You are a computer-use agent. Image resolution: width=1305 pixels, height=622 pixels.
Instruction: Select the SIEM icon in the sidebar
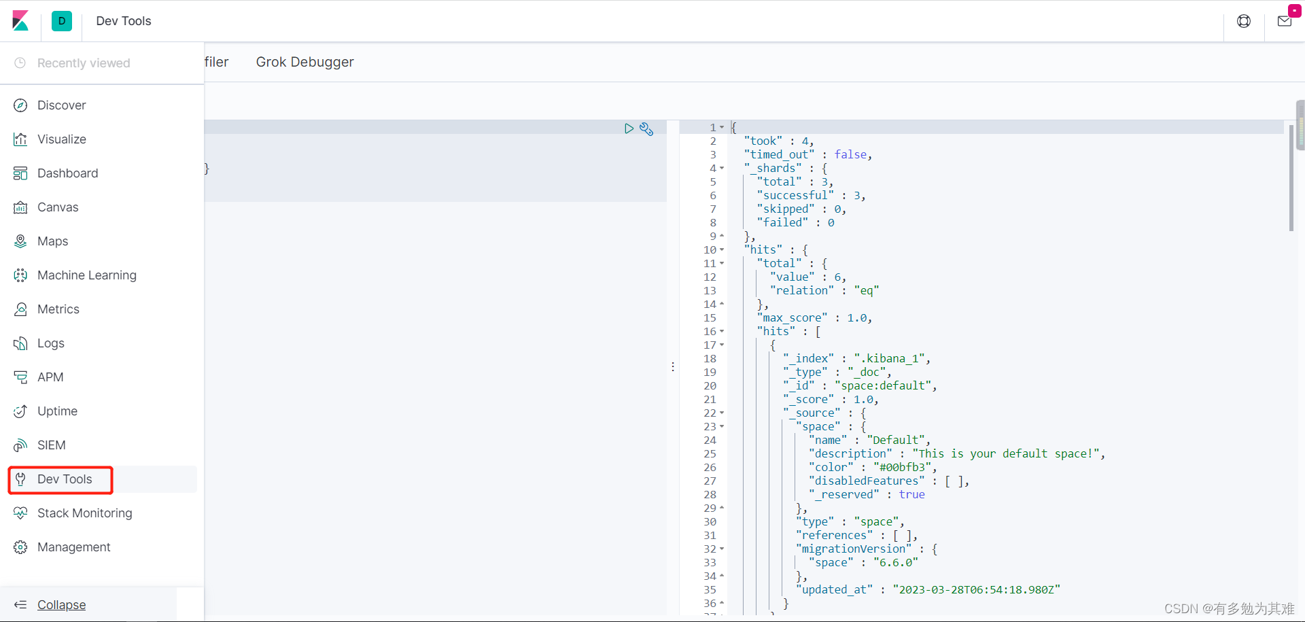coord(20,445)
